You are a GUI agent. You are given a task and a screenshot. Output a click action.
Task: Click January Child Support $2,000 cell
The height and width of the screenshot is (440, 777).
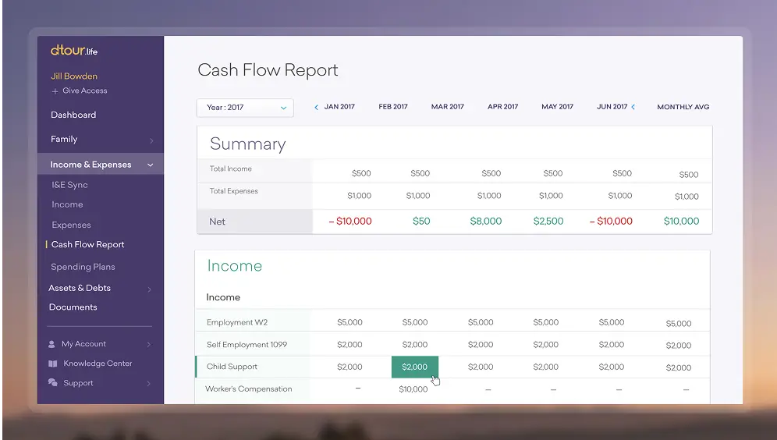click(x=349, y=367)
